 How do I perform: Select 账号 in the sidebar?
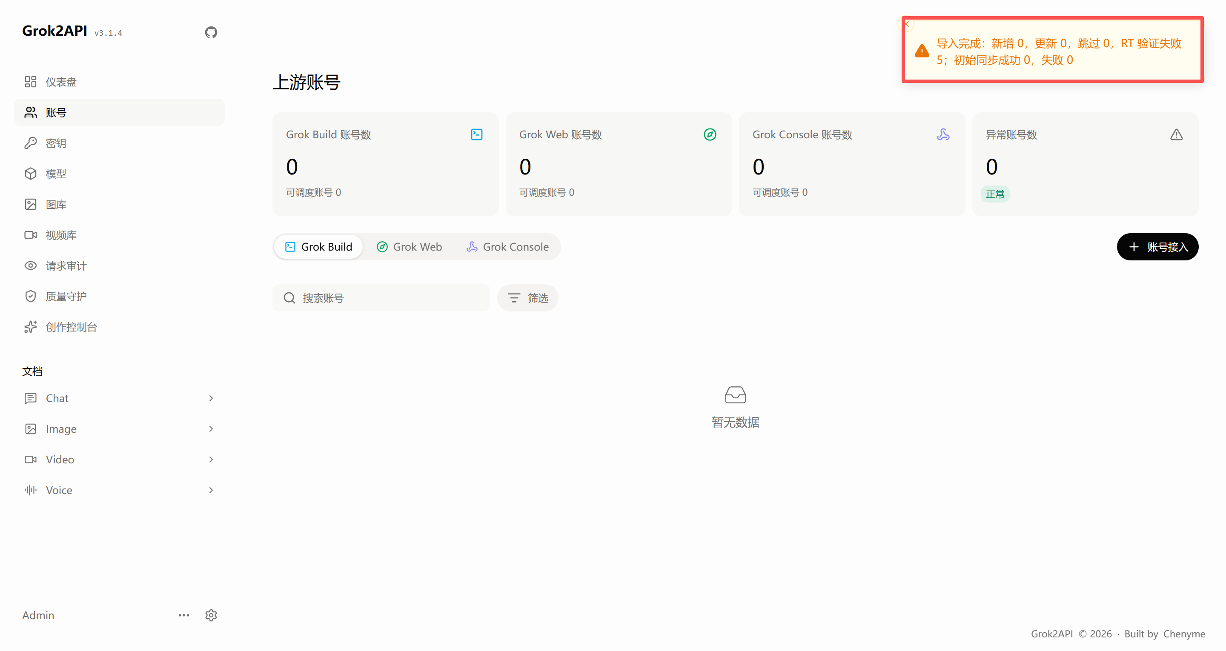click(x=119, y=112)
